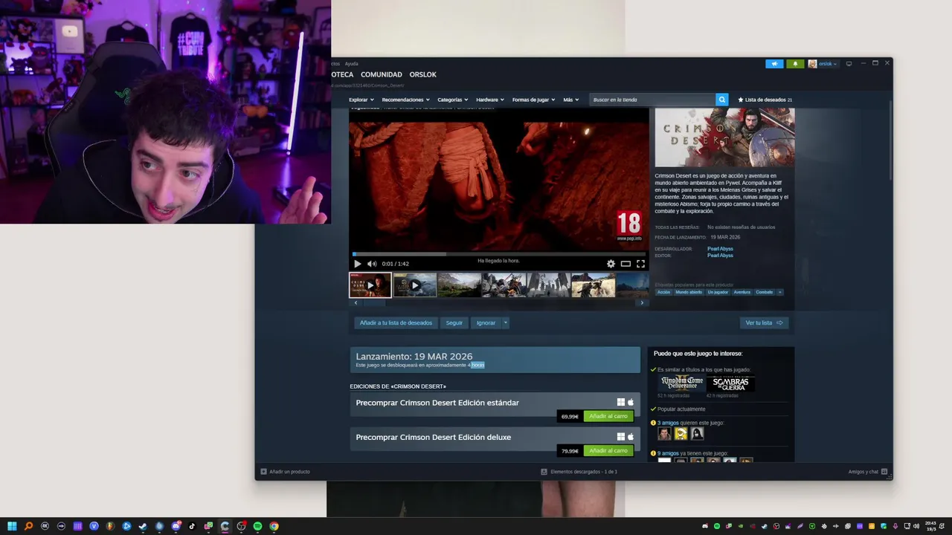Click the Steam announcements megaphone button

click(x=774, y=64)
